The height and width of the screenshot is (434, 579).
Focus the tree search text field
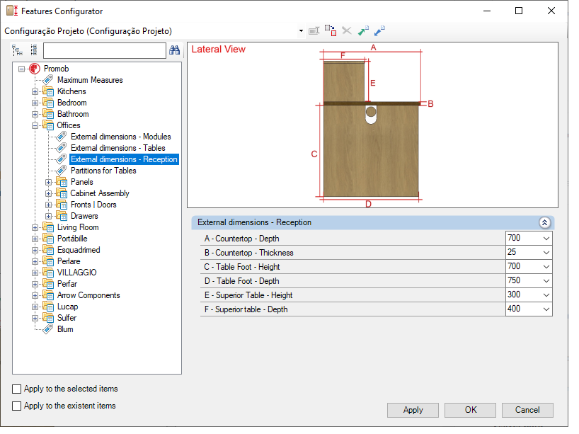coord(105,50)
